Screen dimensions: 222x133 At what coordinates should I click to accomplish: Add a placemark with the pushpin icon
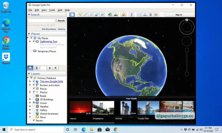point(80,14)
